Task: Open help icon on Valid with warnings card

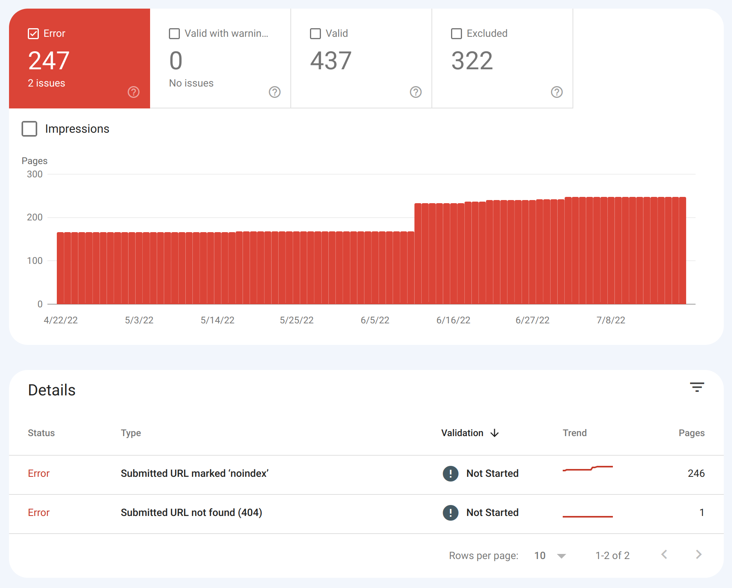Action: (275, 92)
